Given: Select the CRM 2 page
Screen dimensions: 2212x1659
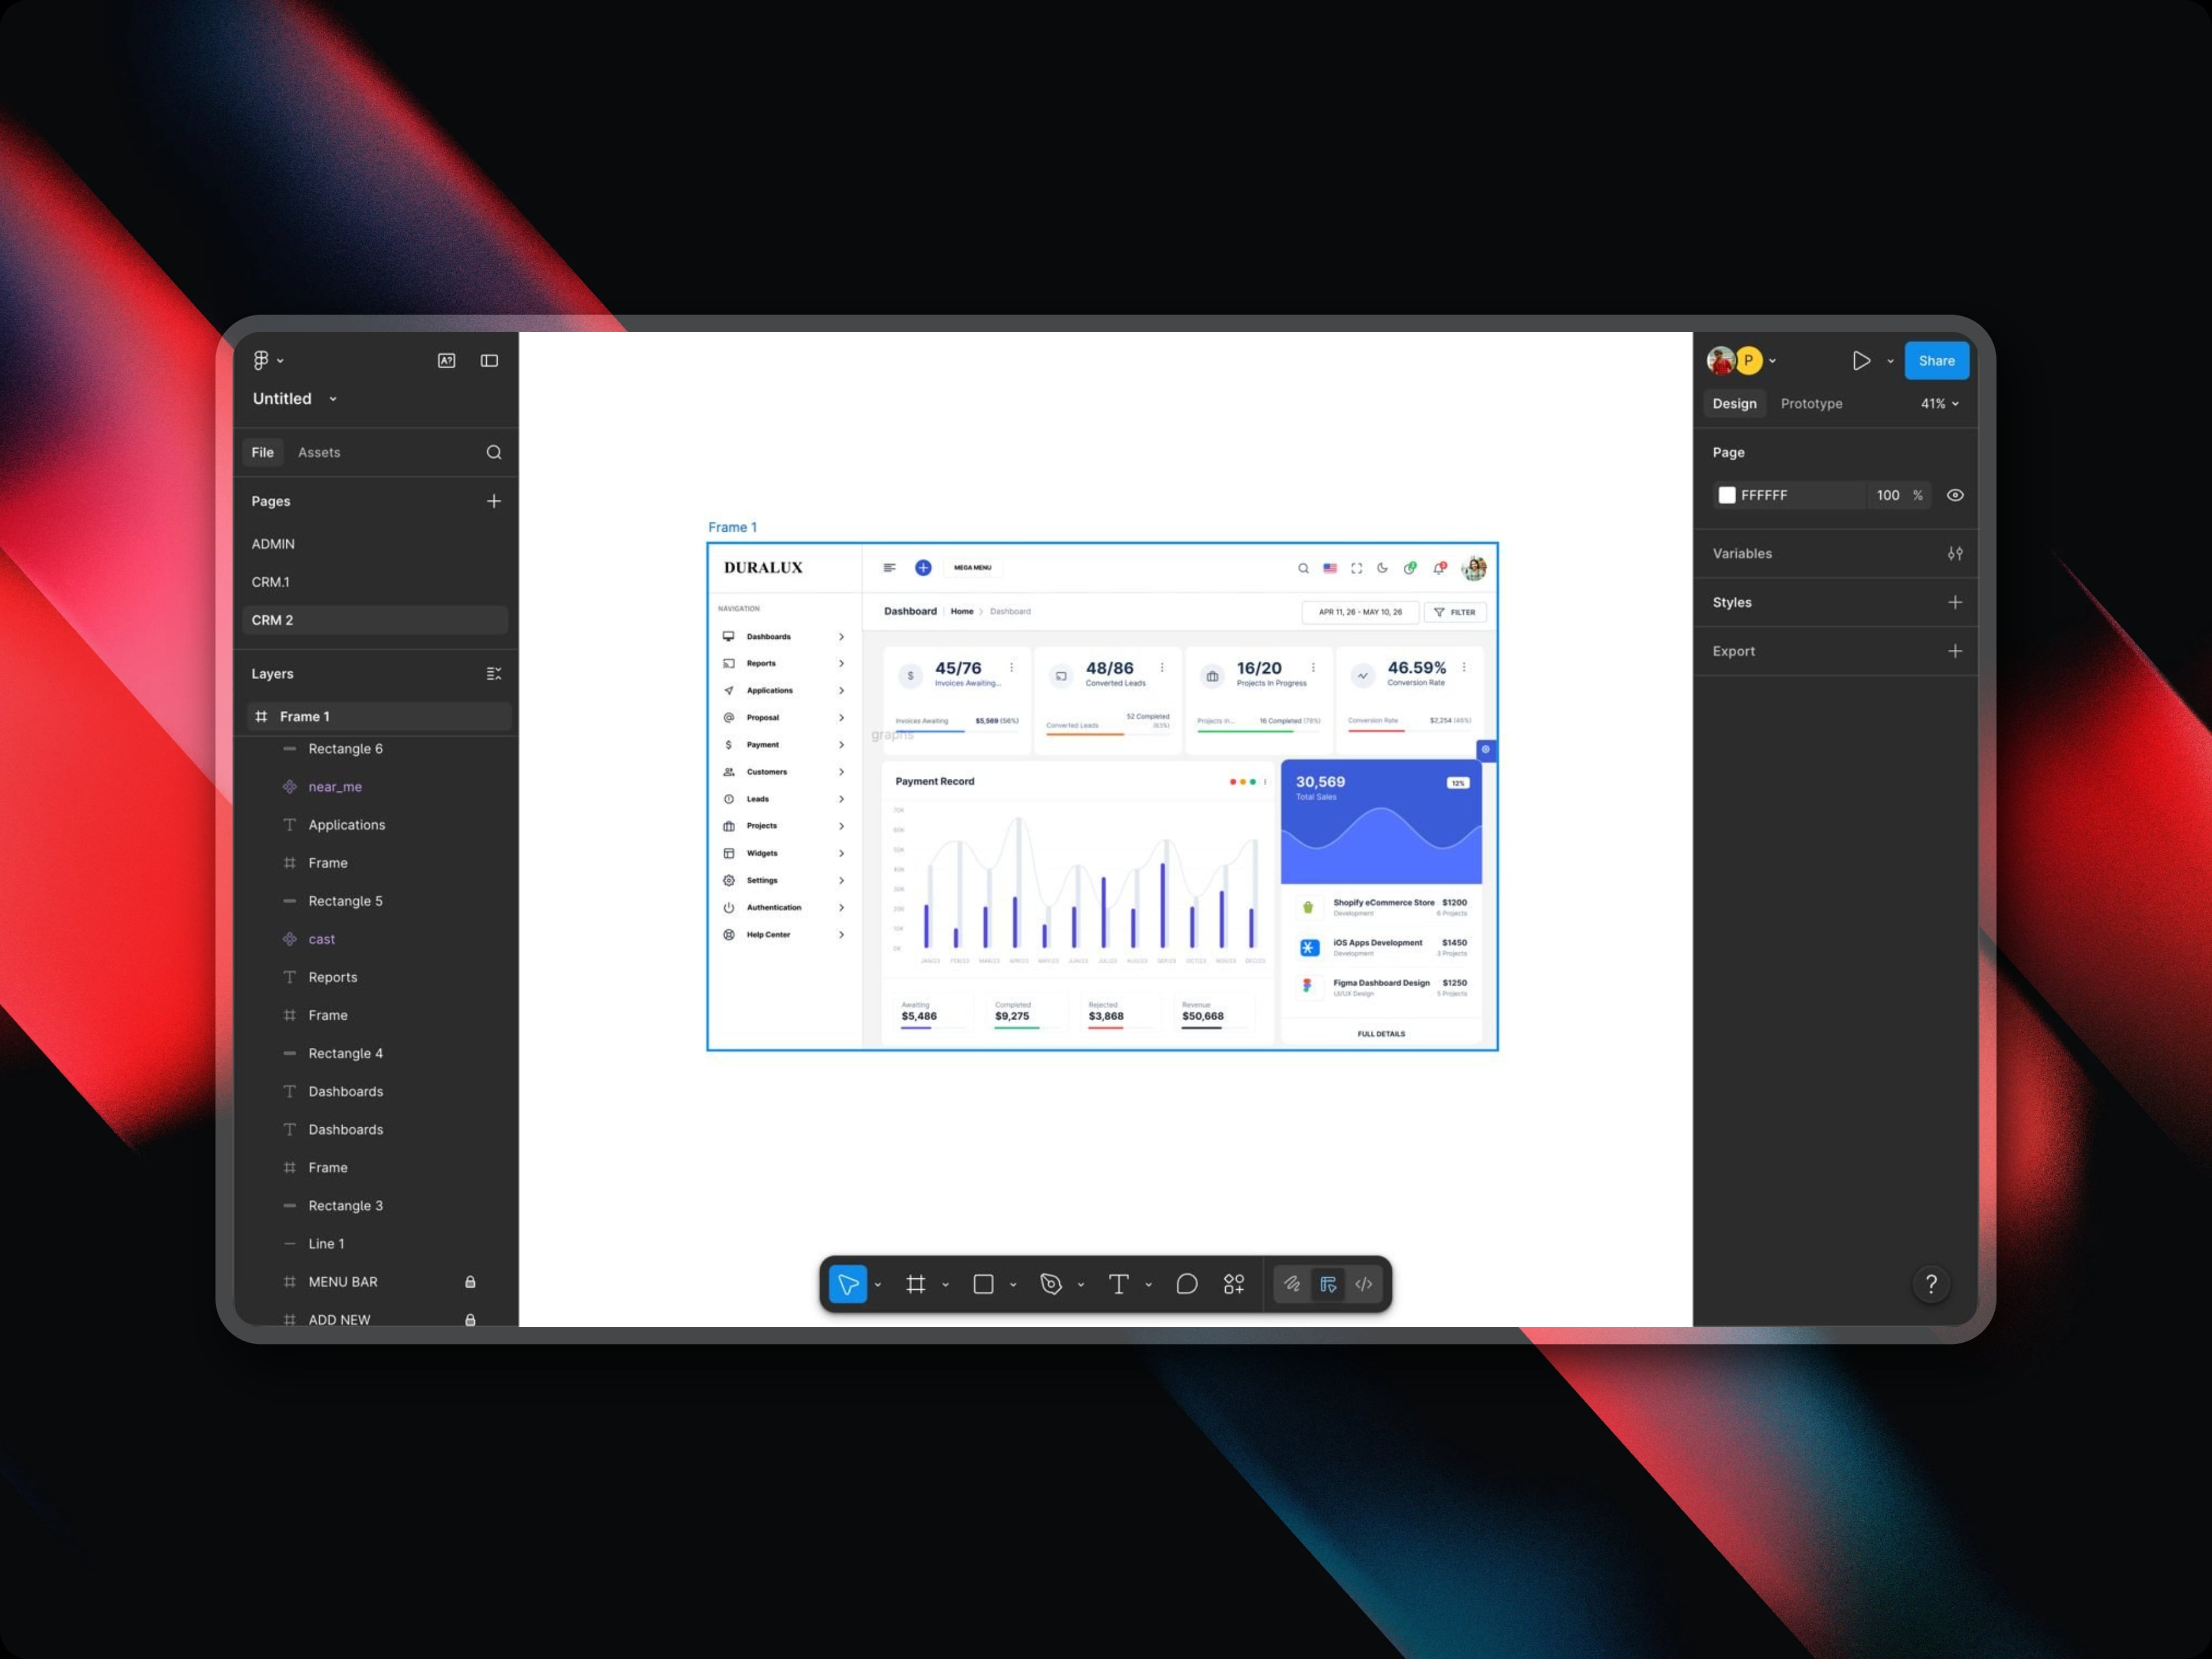Looking at the screenshot, I should point(375,620).
